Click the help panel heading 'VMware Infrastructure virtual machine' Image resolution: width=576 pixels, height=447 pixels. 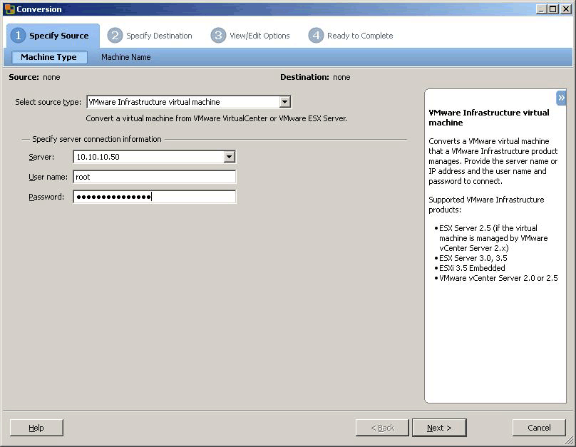488,118
